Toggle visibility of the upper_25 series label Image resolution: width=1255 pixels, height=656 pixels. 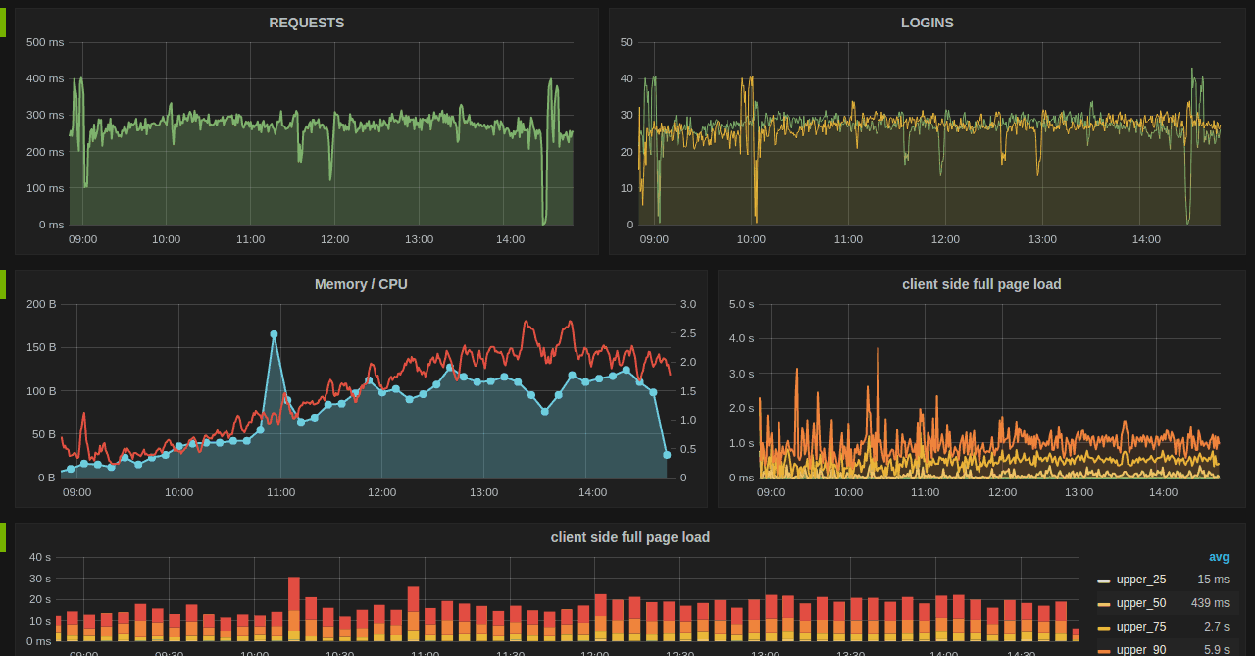[x=1140, y=580]
